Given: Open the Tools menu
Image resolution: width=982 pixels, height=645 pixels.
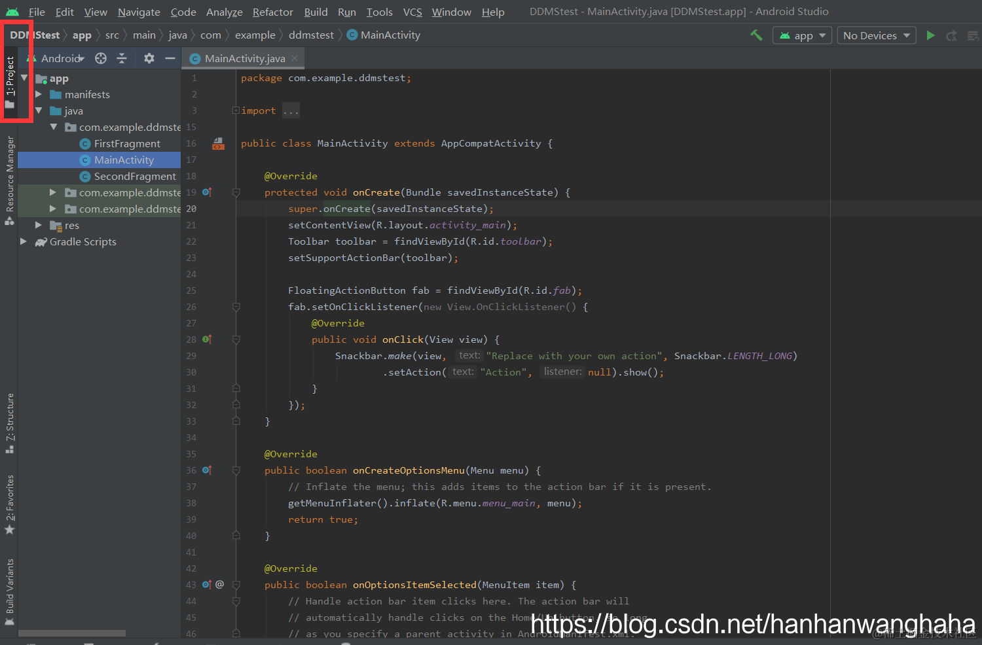Looking at the screenshot, I should [380, 12].
